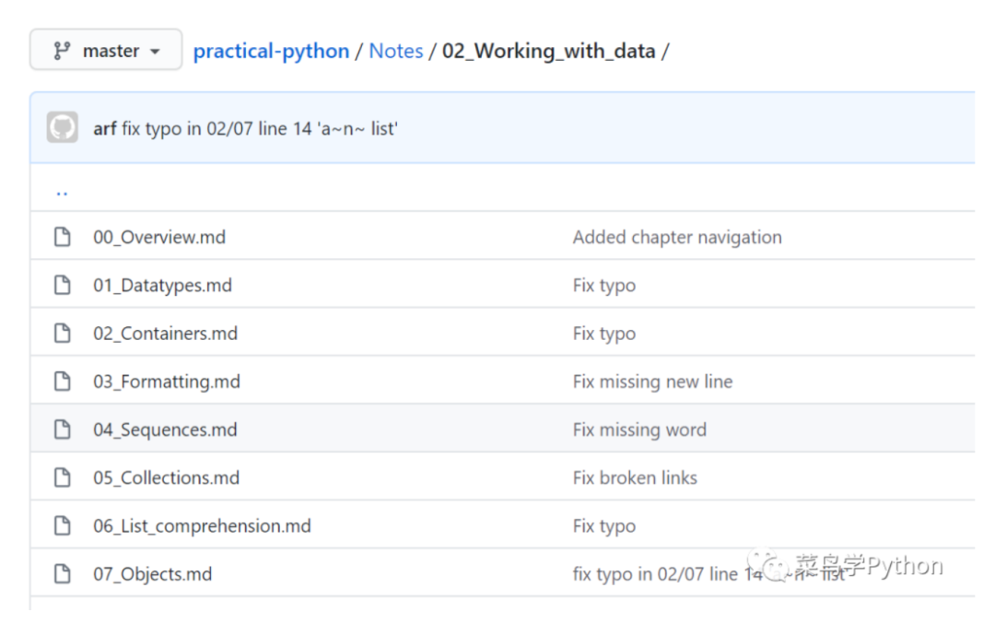The height and width of the screenshot is (623, 995).
Task: Open latest commit message about 02/07 typo
Action: point(260,128)
